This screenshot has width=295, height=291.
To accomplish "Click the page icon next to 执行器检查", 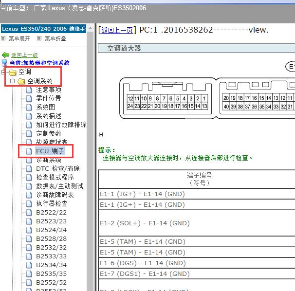I will click(x=29, y=203).
